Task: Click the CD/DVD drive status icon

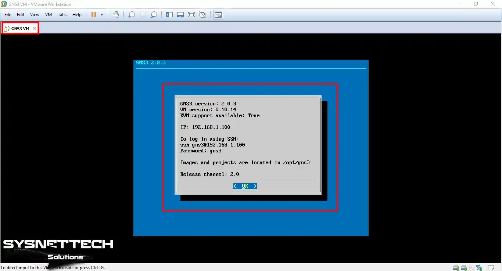Action: [471, 268]
